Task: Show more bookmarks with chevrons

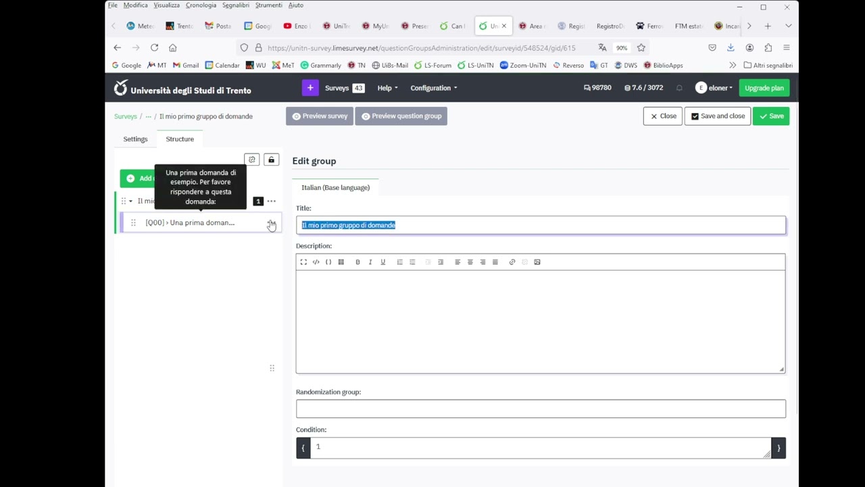Action: click(733, 66)
